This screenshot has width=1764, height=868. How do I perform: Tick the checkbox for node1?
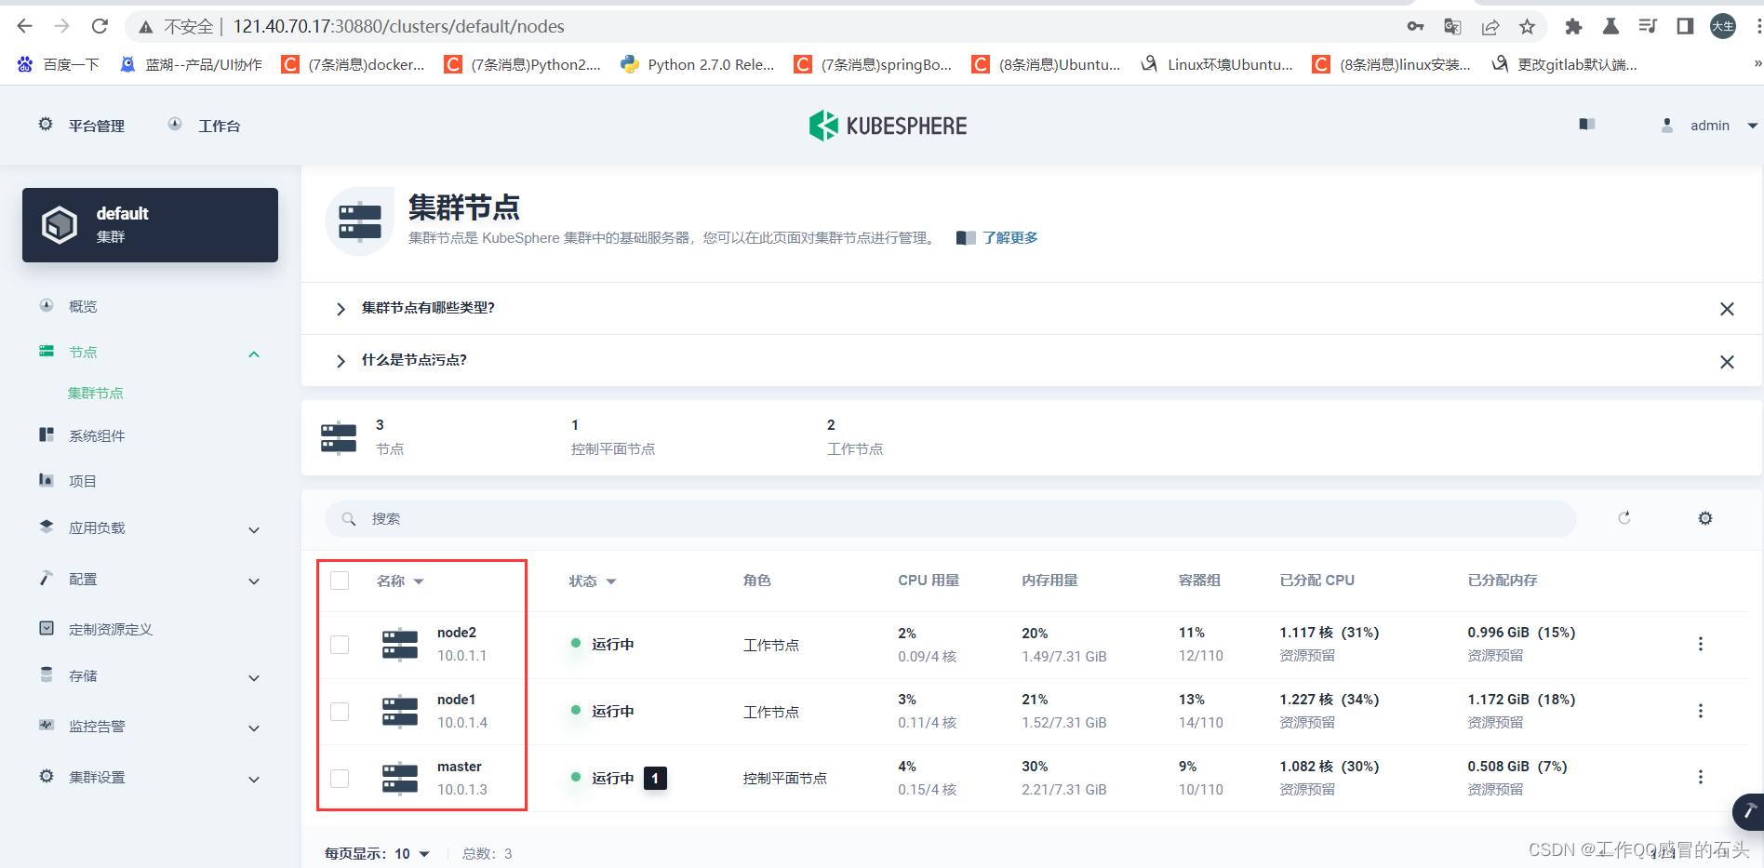[340, 712]
